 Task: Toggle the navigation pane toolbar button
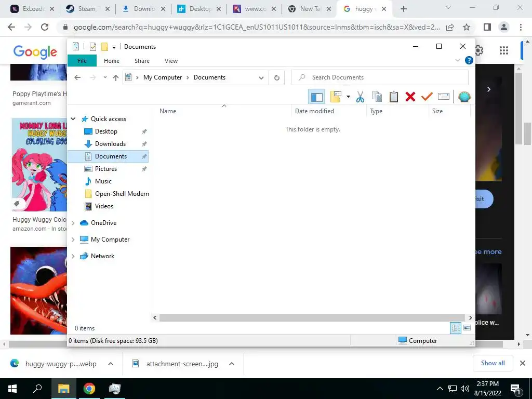316,97
